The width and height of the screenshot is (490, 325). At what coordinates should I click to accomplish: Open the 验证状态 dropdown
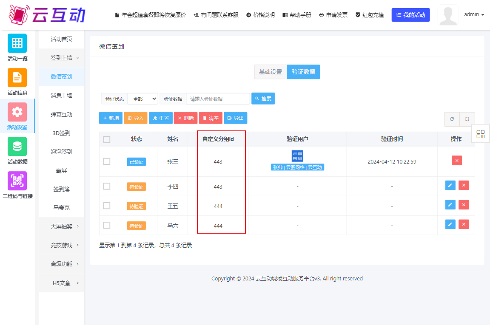click(142, 98)
